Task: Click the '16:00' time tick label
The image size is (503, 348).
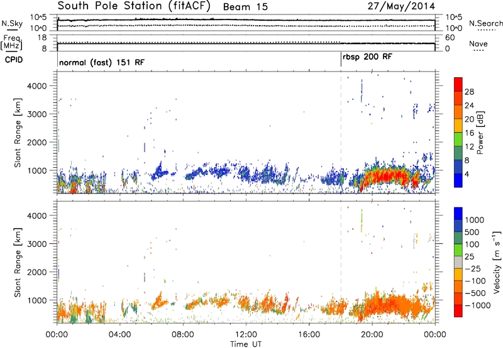Action: (x=309, y=335)
